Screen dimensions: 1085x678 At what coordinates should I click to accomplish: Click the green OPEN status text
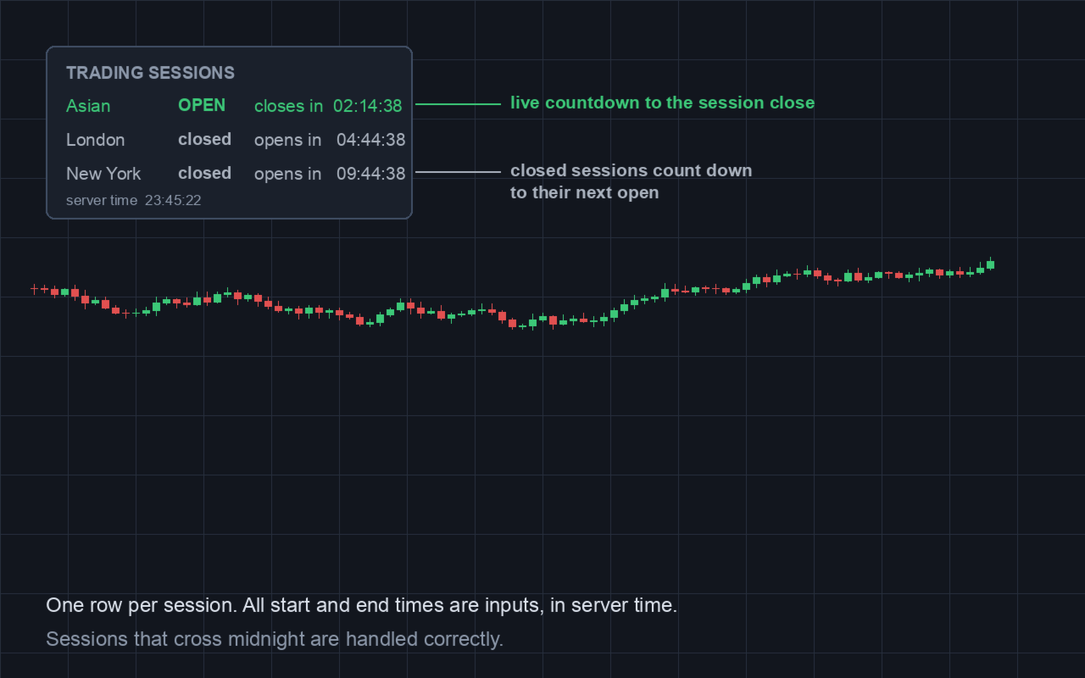(202, 105)
